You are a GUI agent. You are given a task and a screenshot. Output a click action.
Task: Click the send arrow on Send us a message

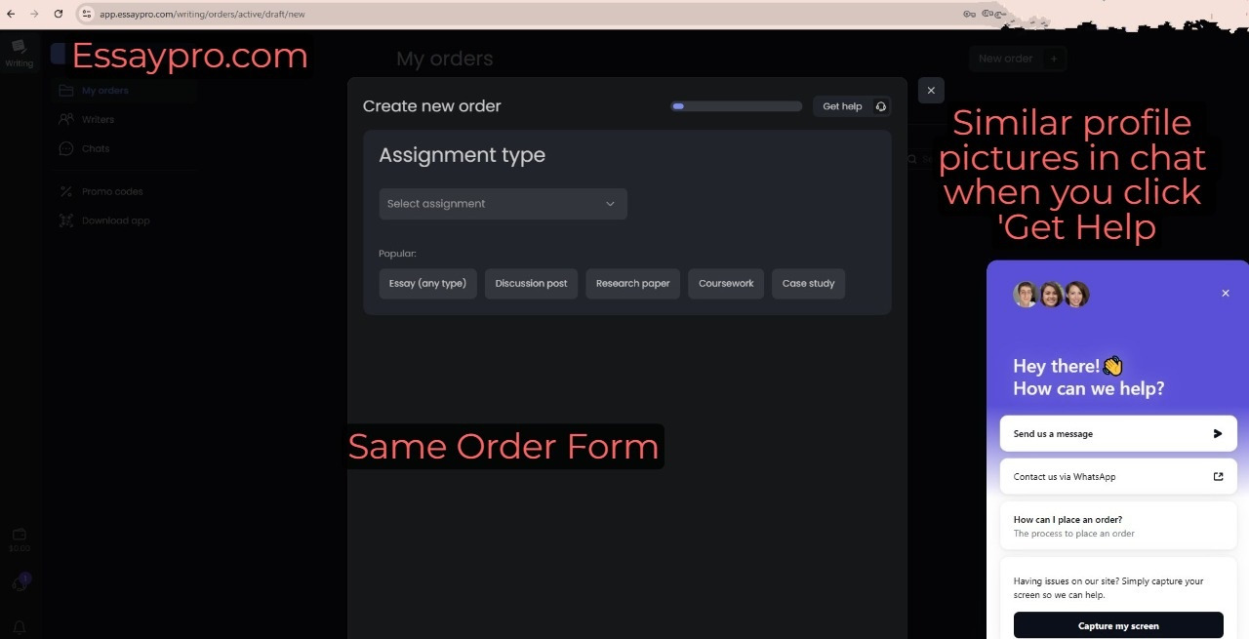tap(1217, 433)
